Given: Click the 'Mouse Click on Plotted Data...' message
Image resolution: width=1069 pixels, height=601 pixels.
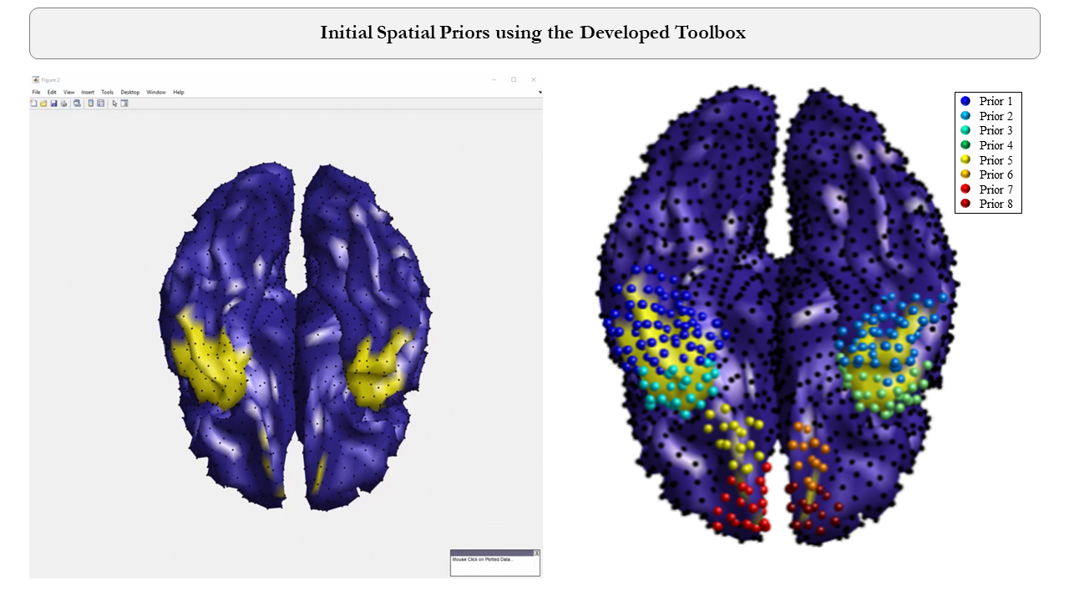Looking at the screenshot, I should [x=484, y=559].
